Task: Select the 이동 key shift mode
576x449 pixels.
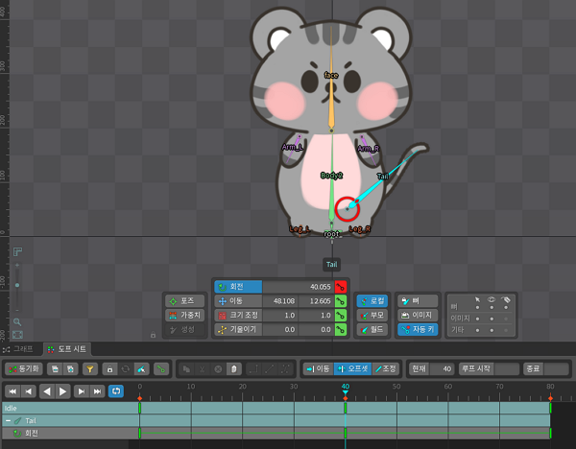Action: point(318,369)
